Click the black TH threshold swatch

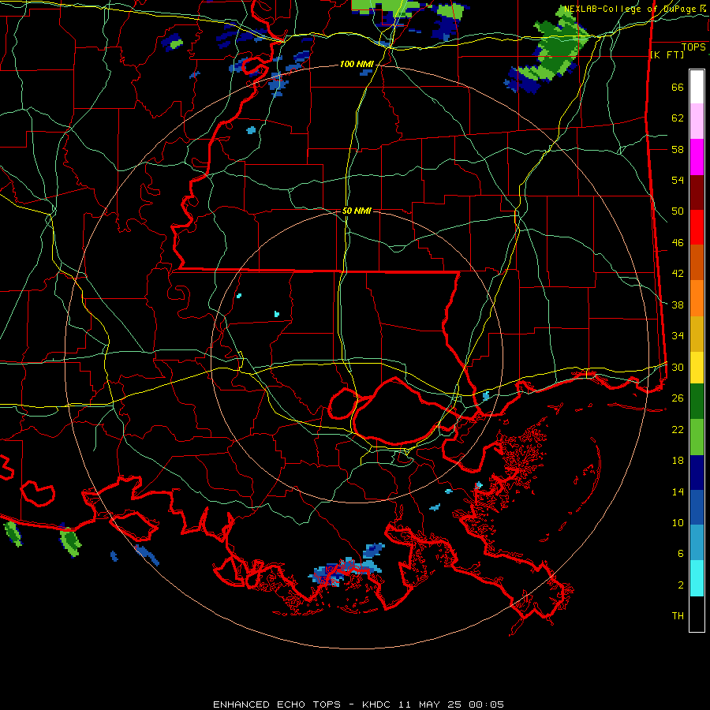tap(697, 614)
